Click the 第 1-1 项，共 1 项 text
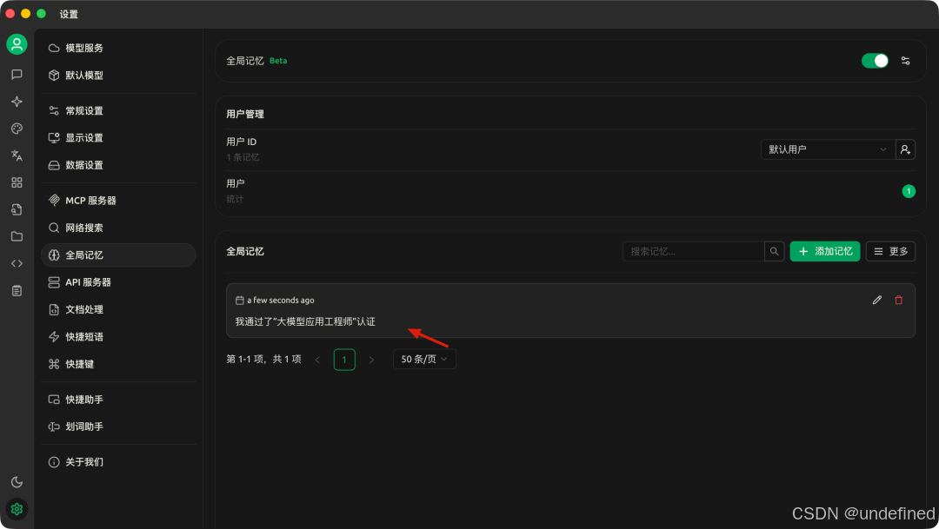This screenshot has height=529, width=939. [263, 359]
